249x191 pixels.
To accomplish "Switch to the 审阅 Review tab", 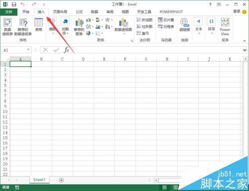I will (x=110, y=12).
